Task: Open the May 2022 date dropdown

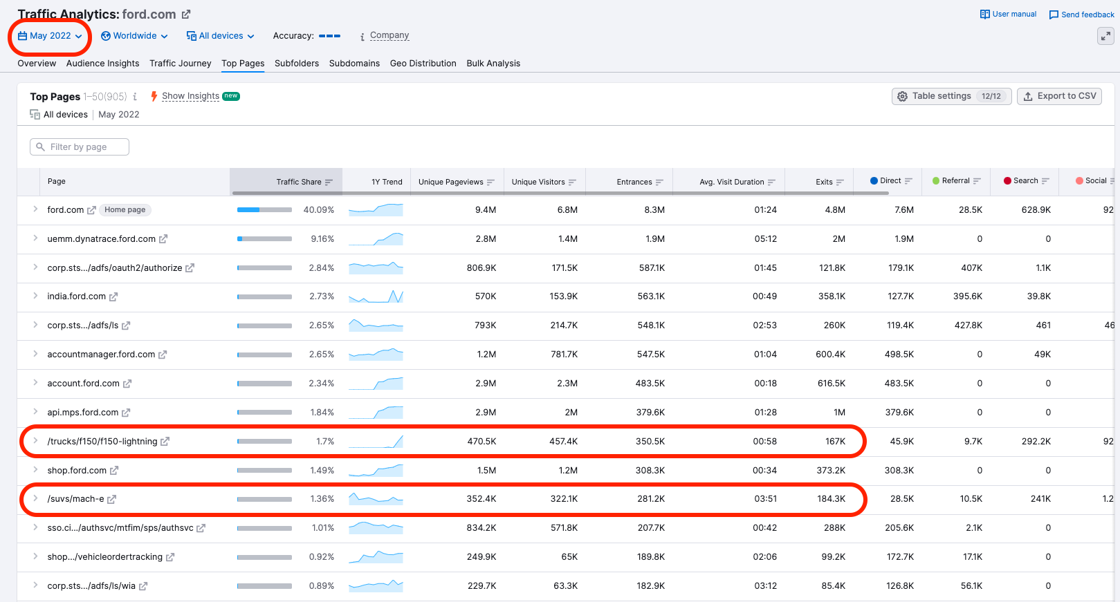Action: 50,36
